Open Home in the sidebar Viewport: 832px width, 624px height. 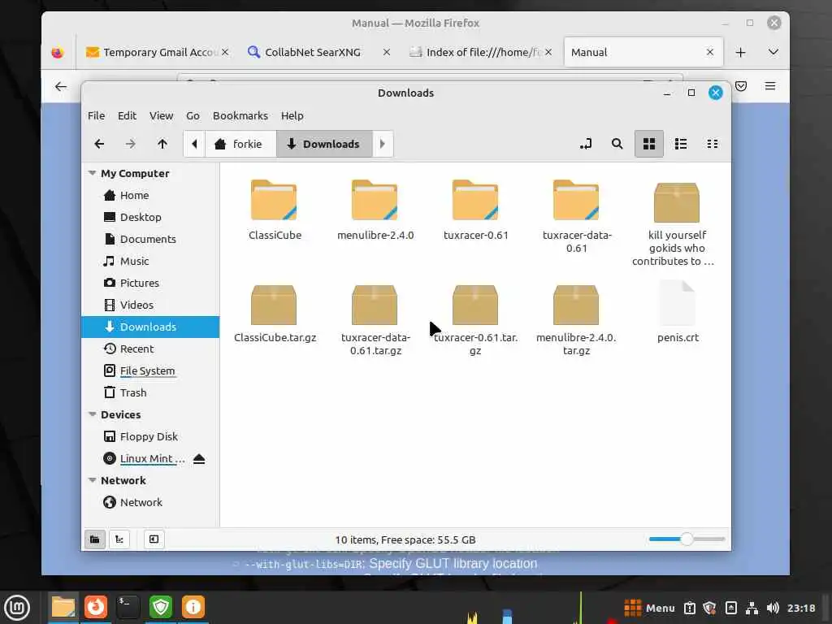(x=150, y=195)
